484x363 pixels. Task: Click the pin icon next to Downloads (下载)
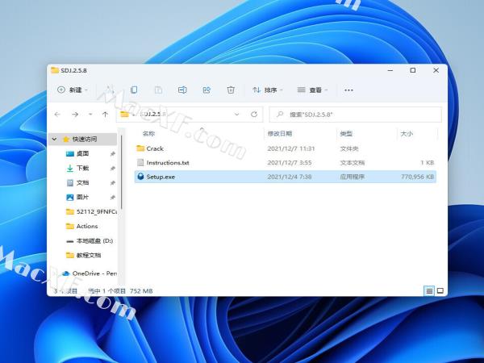(113, 169)
